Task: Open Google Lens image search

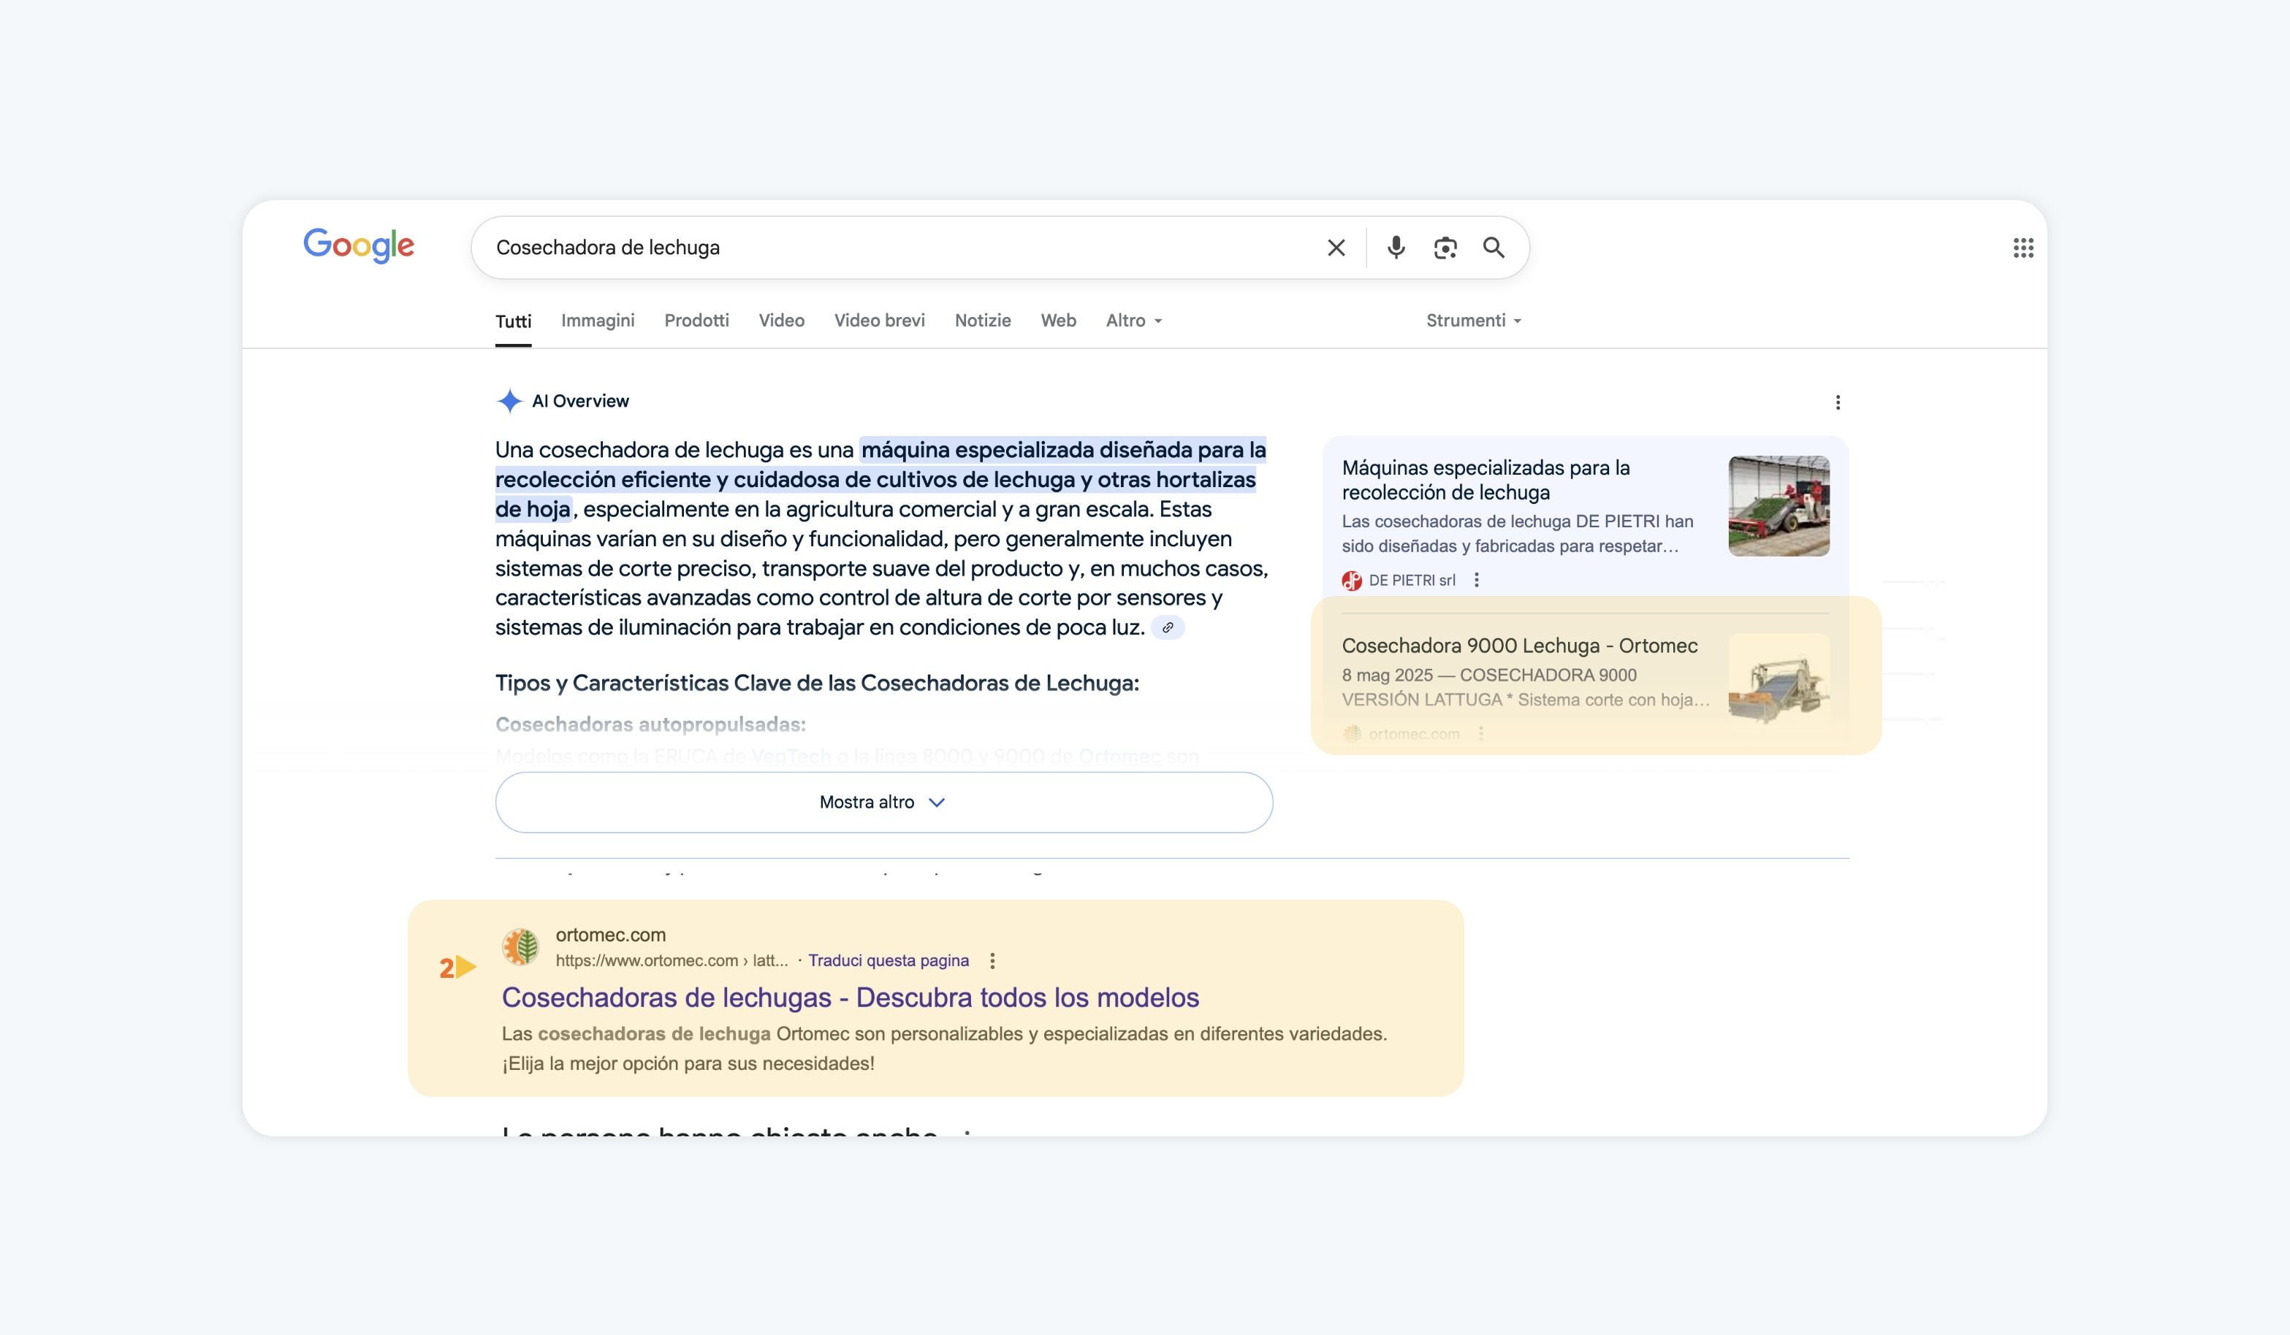Action: [1445, 248]
